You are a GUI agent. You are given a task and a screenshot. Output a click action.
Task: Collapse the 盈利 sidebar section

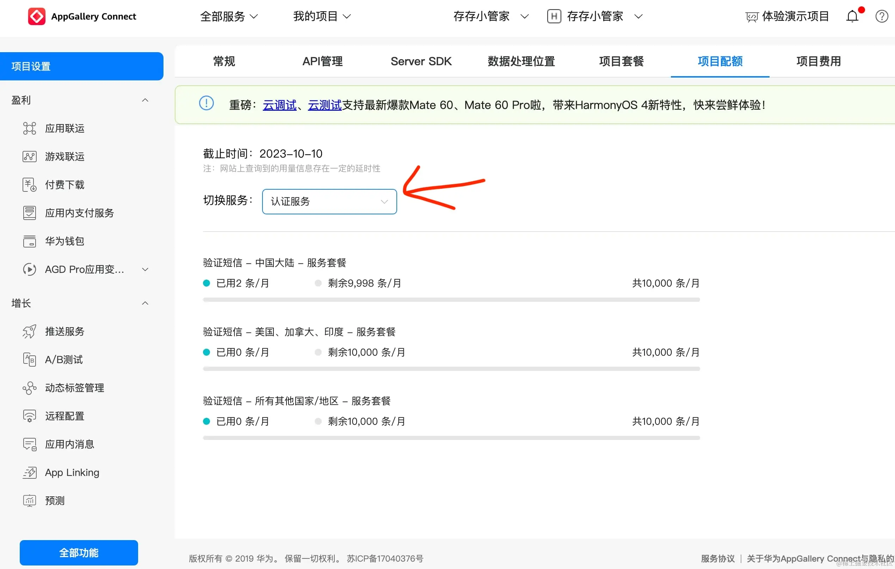click(x=145, y=100)
